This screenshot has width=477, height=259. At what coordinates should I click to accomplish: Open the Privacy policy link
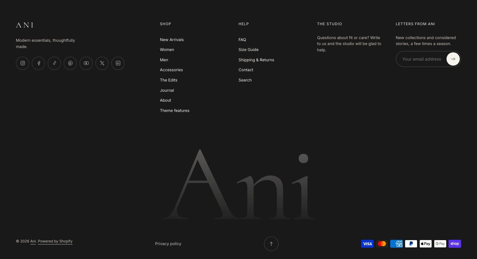point(168,244)
